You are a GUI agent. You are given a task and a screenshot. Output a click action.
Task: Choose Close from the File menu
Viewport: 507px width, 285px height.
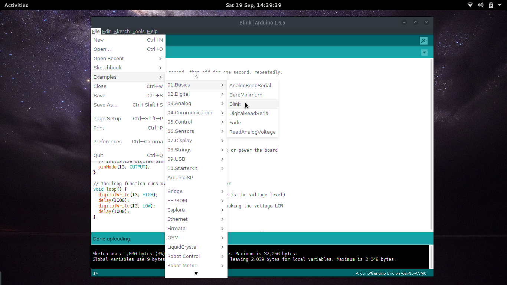(128, 86)
